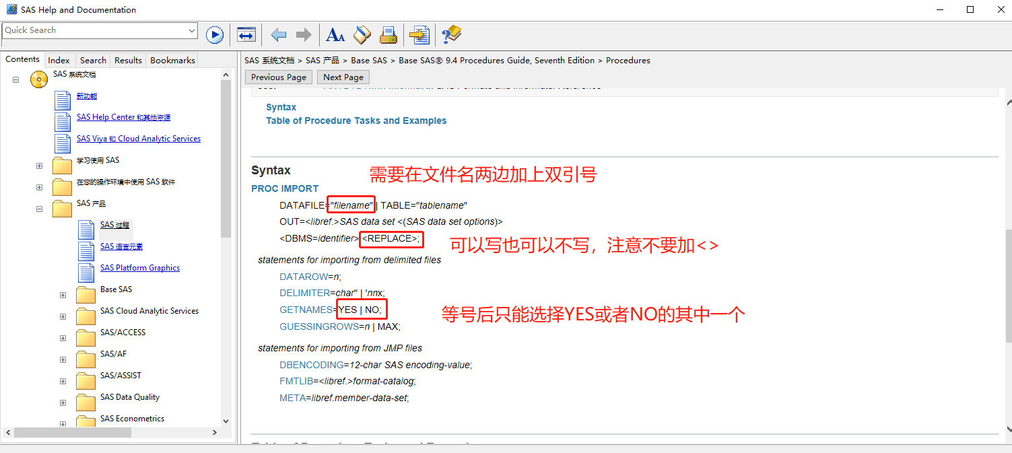Switch to the Results tab

[x=128, y=60]
